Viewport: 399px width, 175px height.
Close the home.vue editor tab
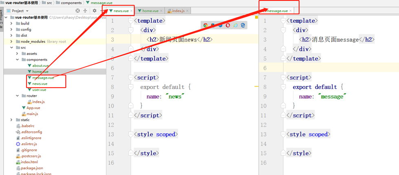(x=161, y=11)
